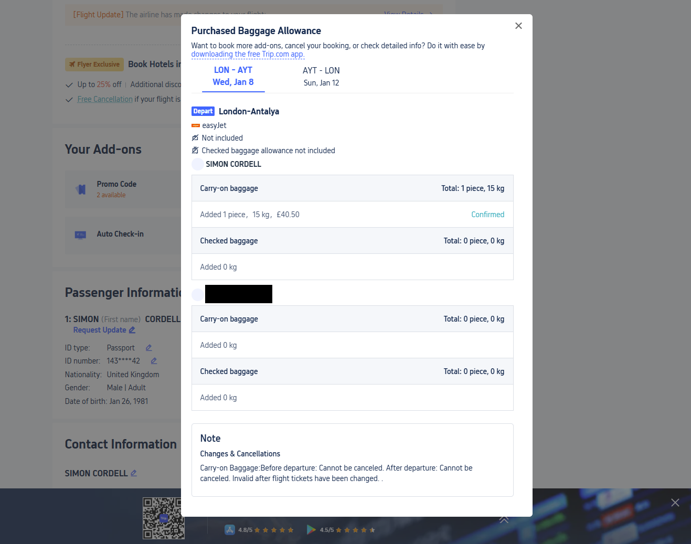
Task: Edit contact name SIMON CORDELL pencil icon
Action: 134,473
